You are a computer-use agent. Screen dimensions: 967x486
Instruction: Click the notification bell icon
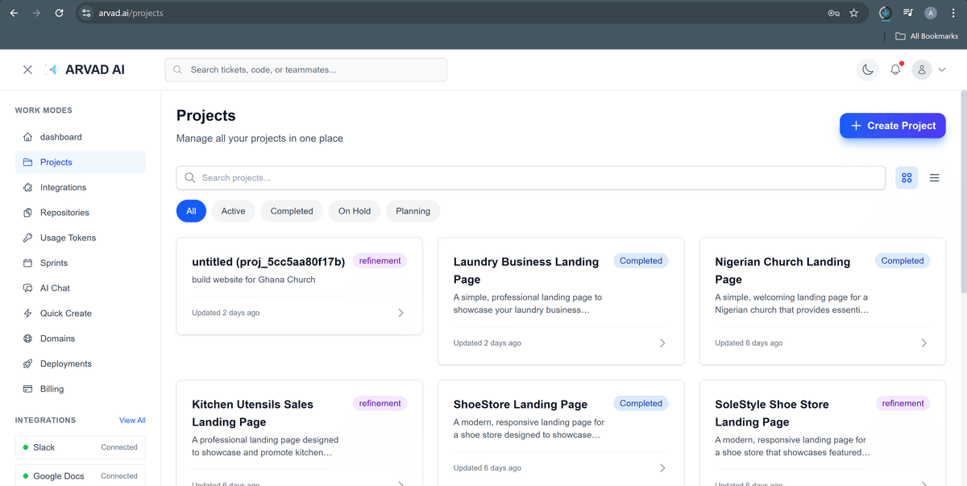pyautogui.click(x=894, y=69)
